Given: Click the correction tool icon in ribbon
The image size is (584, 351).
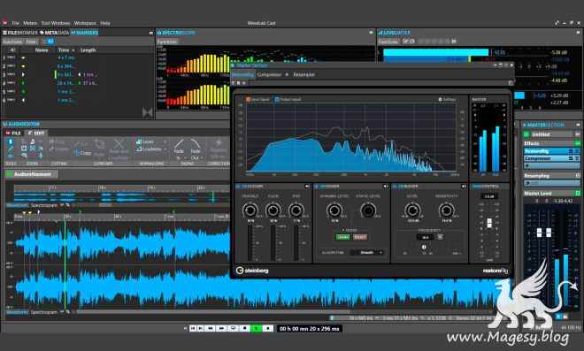Looking at the screenshot, I should [x=219, y=142].
